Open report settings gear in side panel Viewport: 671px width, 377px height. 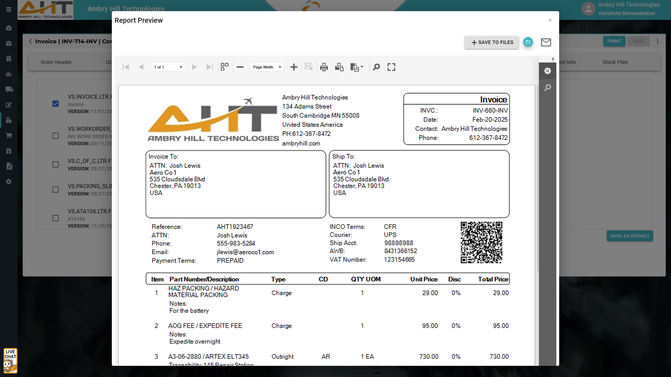pos(548,71)
